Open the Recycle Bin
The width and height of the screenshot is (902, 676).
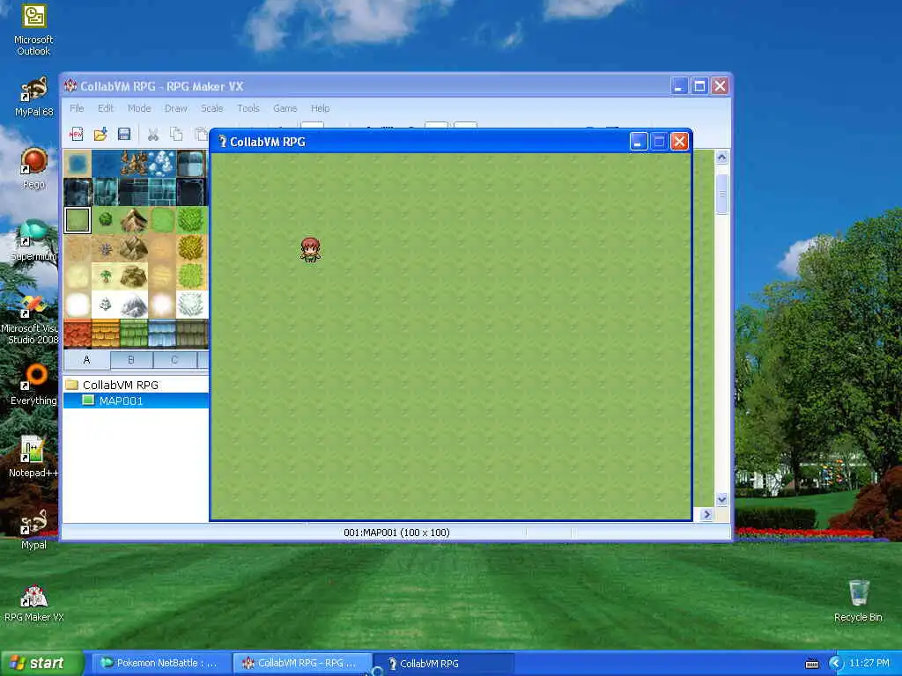tap(858, 601)
